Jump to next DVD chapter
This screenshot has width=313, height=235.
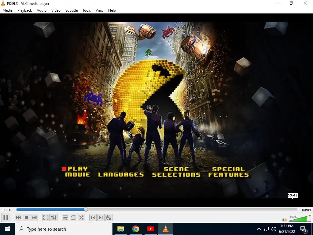pyautogui.click(x=101, y=218)
